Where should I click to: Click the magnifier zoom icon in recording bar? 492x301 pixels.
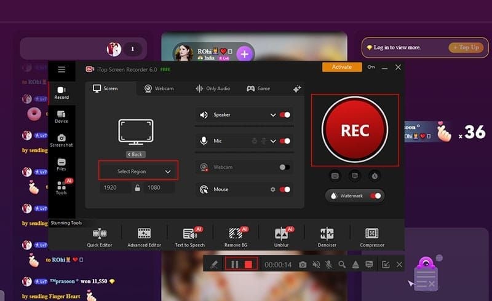click(342, 265)
